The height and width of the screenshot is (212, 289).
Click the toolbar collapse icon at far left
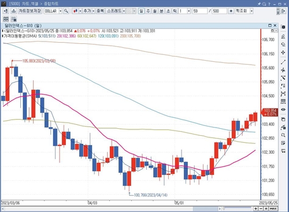coord(6,11)
